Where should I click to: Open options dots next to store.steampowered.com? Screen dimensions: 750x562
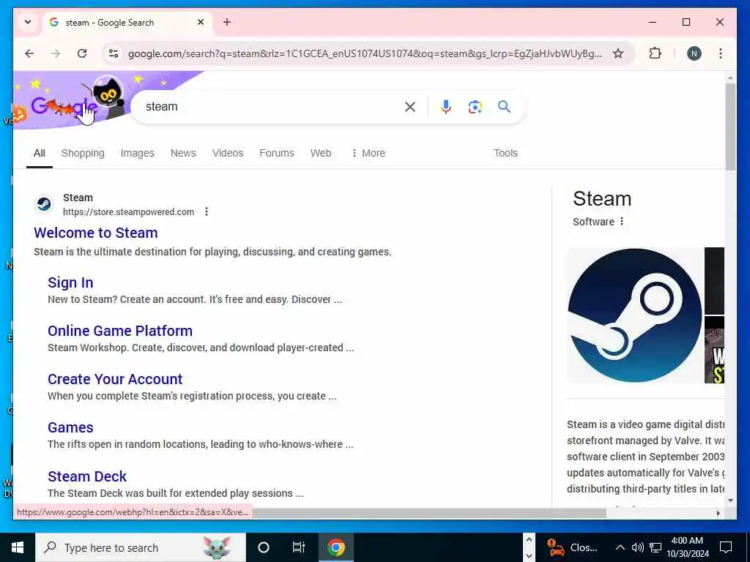pos(206,211)
